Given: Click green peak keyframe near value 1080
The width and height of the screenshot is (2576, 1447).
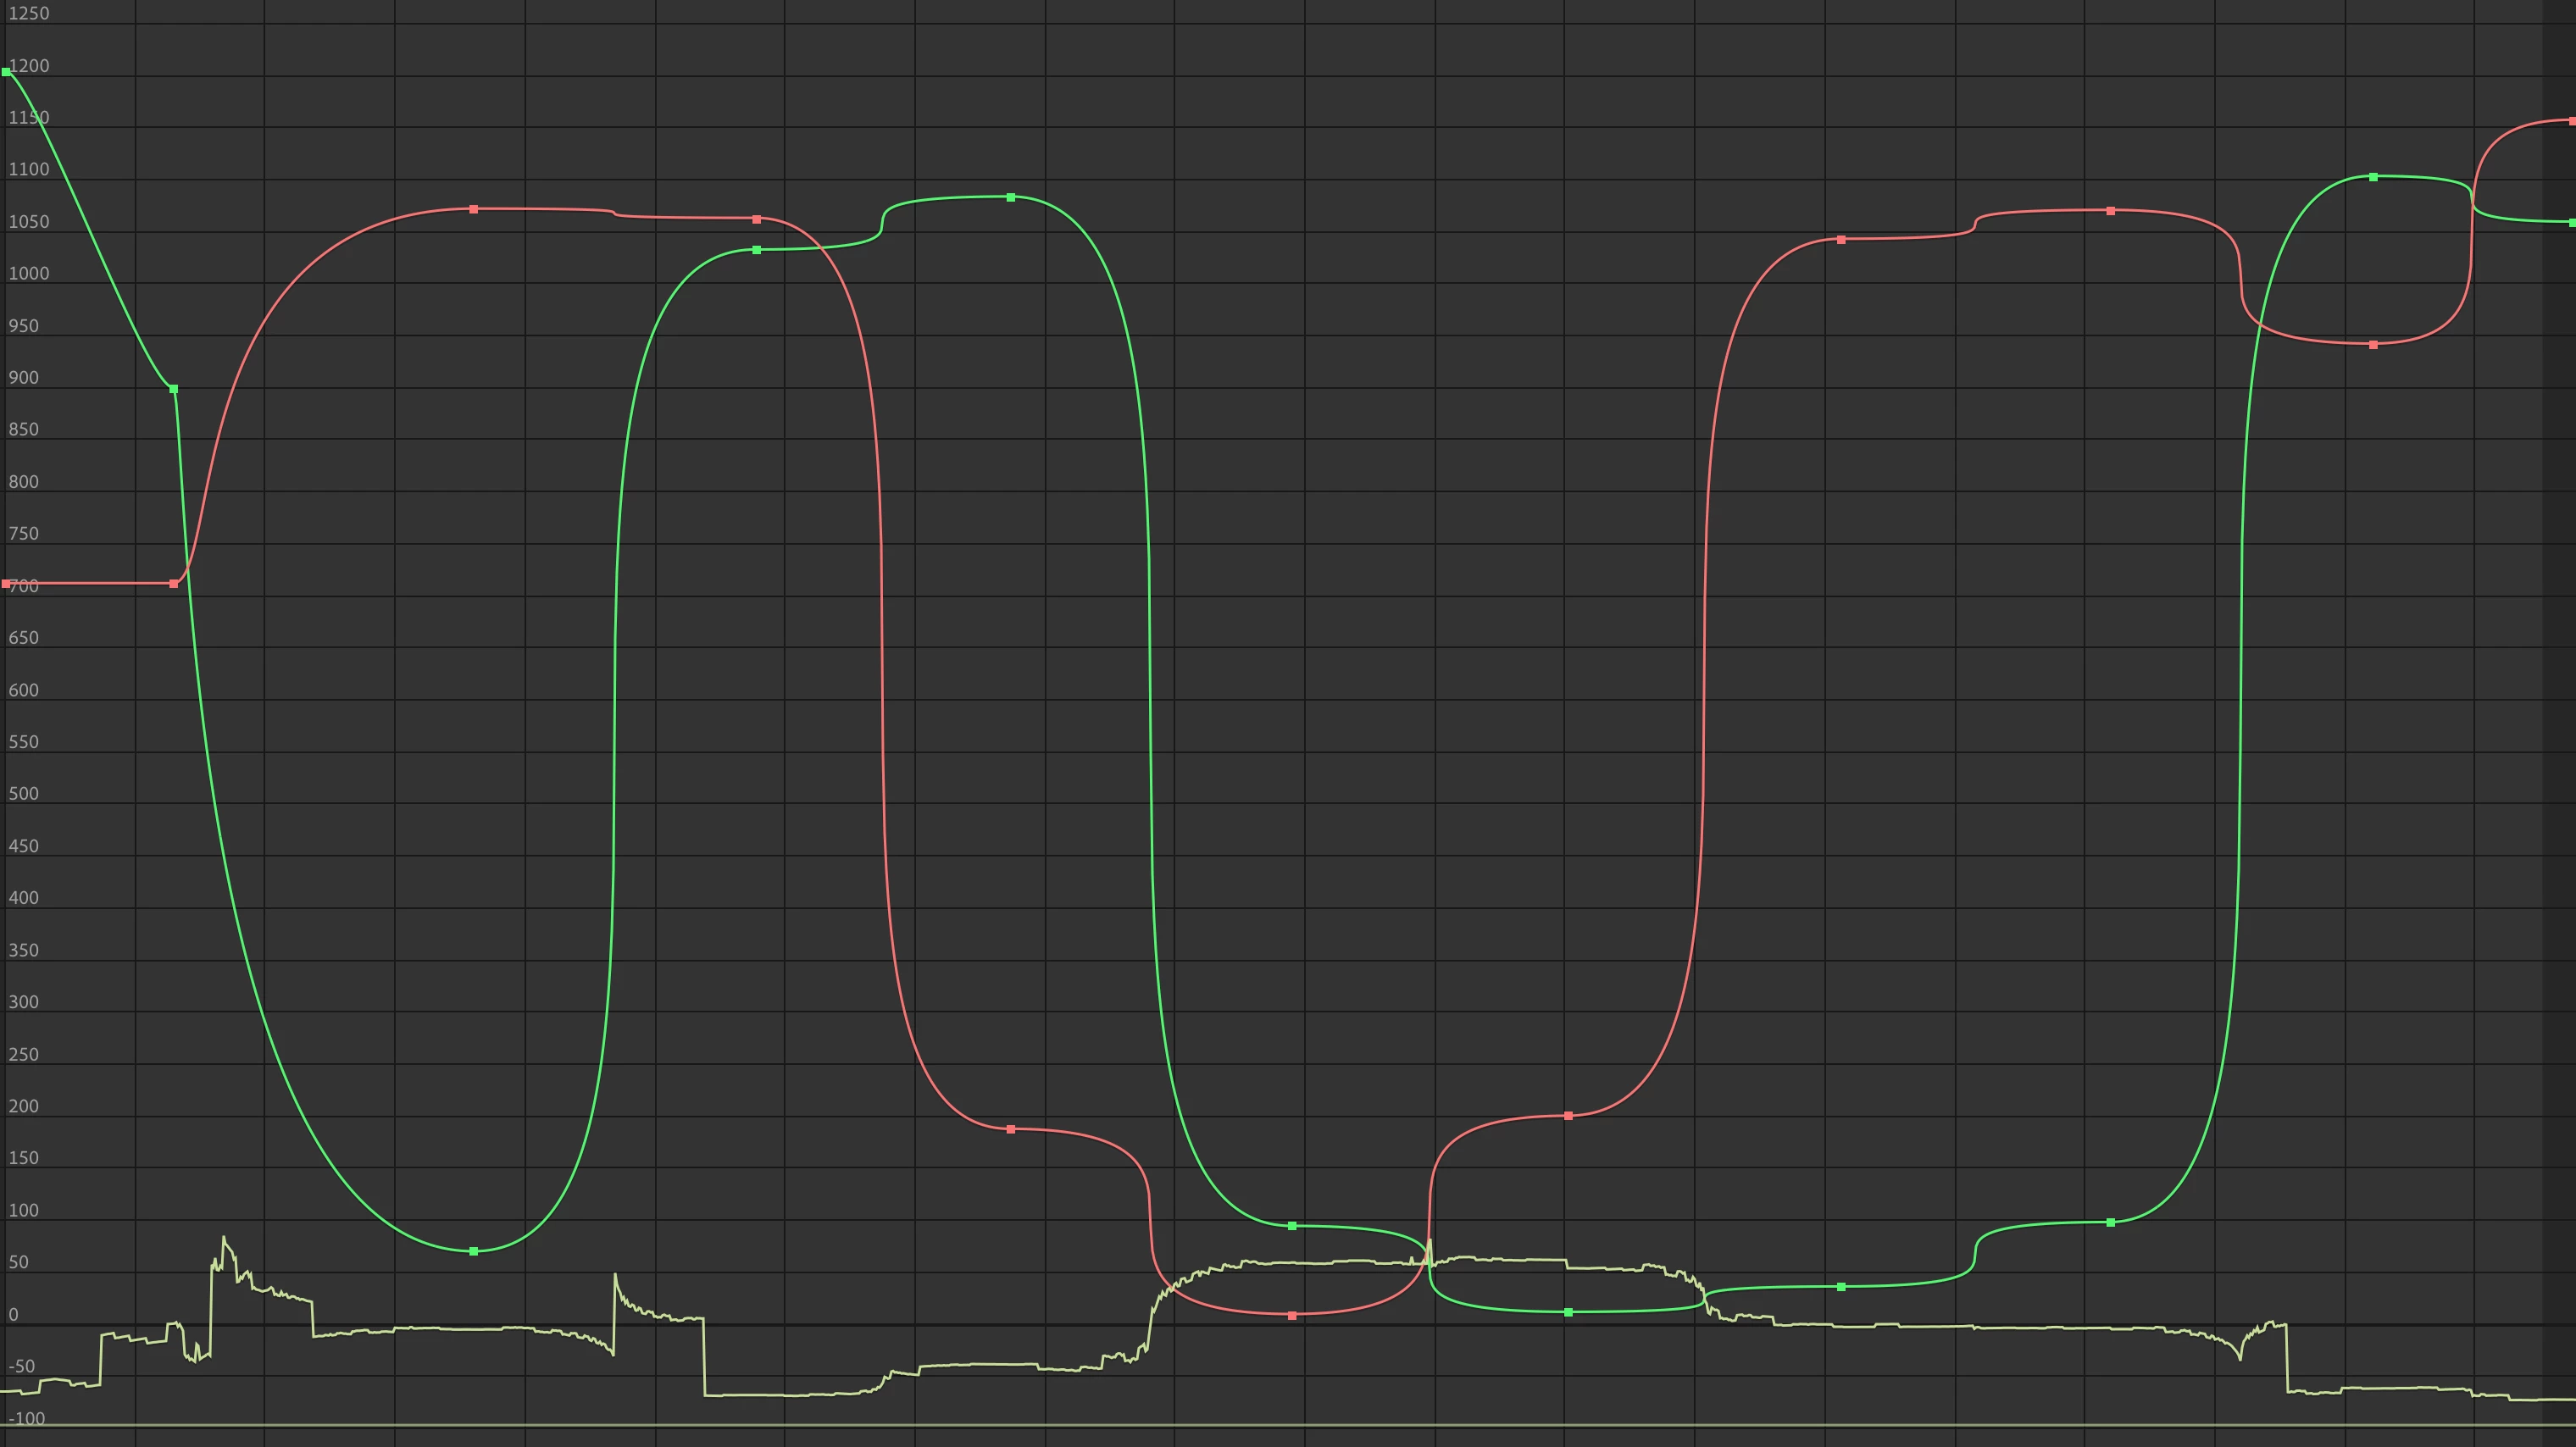Looking at the screenshot, I should point(1011,197).
